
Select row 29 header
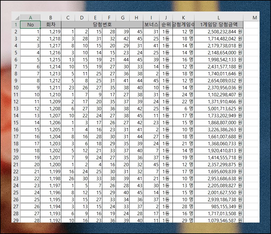click(x=16, y=220)
